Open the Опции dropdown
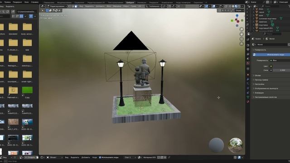Image resolution: width=290 pixels, height=163 pixels. click(x=240, y=10)
